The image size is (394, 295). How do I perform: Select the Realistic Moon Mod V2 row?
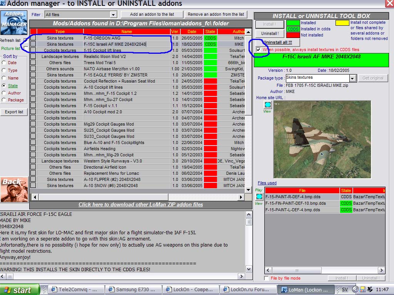(x=137, y=56)
